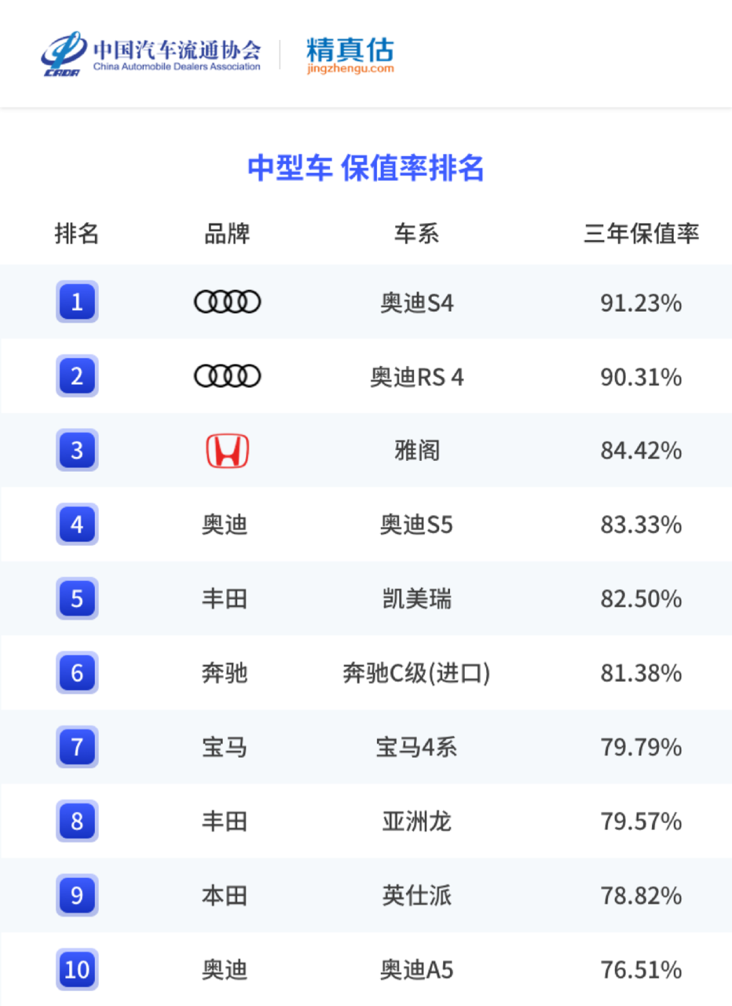Viewport: 732px width, 1006px height.
Task: Select the rank 1 badge
Action: pos(77,302)
